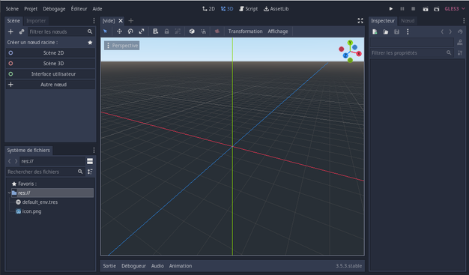Toggle the use local space cube icon
469x275 pixels.
pyautogui.click(x=192, y=31)
